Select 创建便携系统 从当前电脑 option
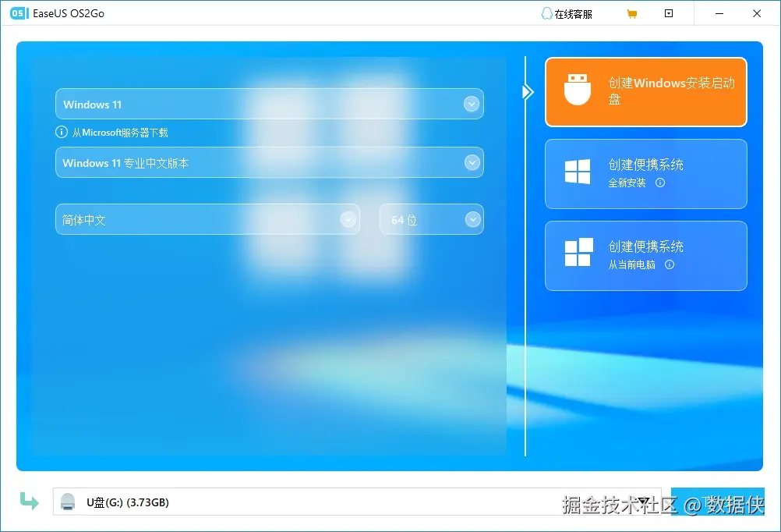The width and height of the screenshot is (781, 532). click(646, 255)
